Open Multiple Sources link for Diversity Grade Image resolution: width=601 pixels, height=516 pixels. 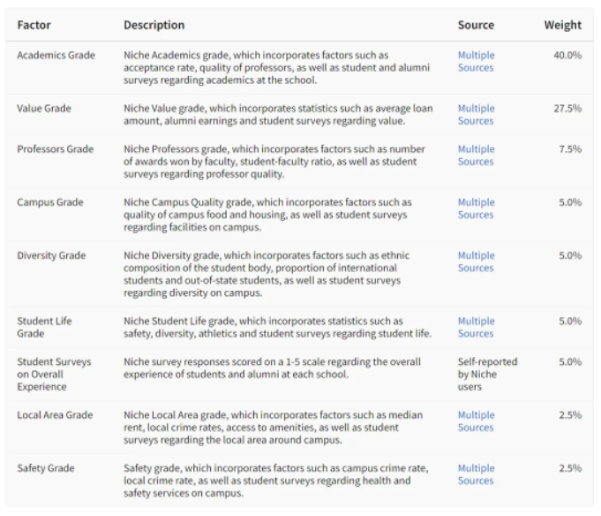476,262
